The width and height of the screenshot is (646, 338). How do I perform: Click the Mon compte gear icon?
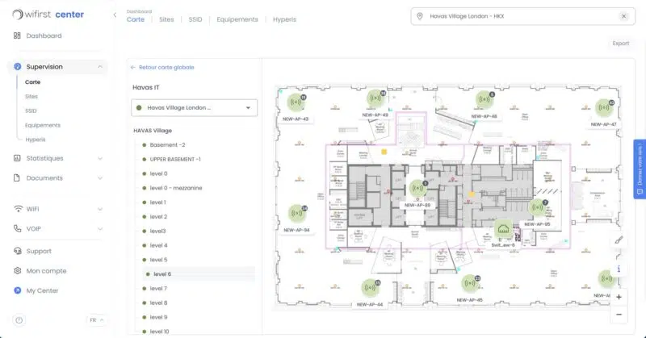coord(17,271)
